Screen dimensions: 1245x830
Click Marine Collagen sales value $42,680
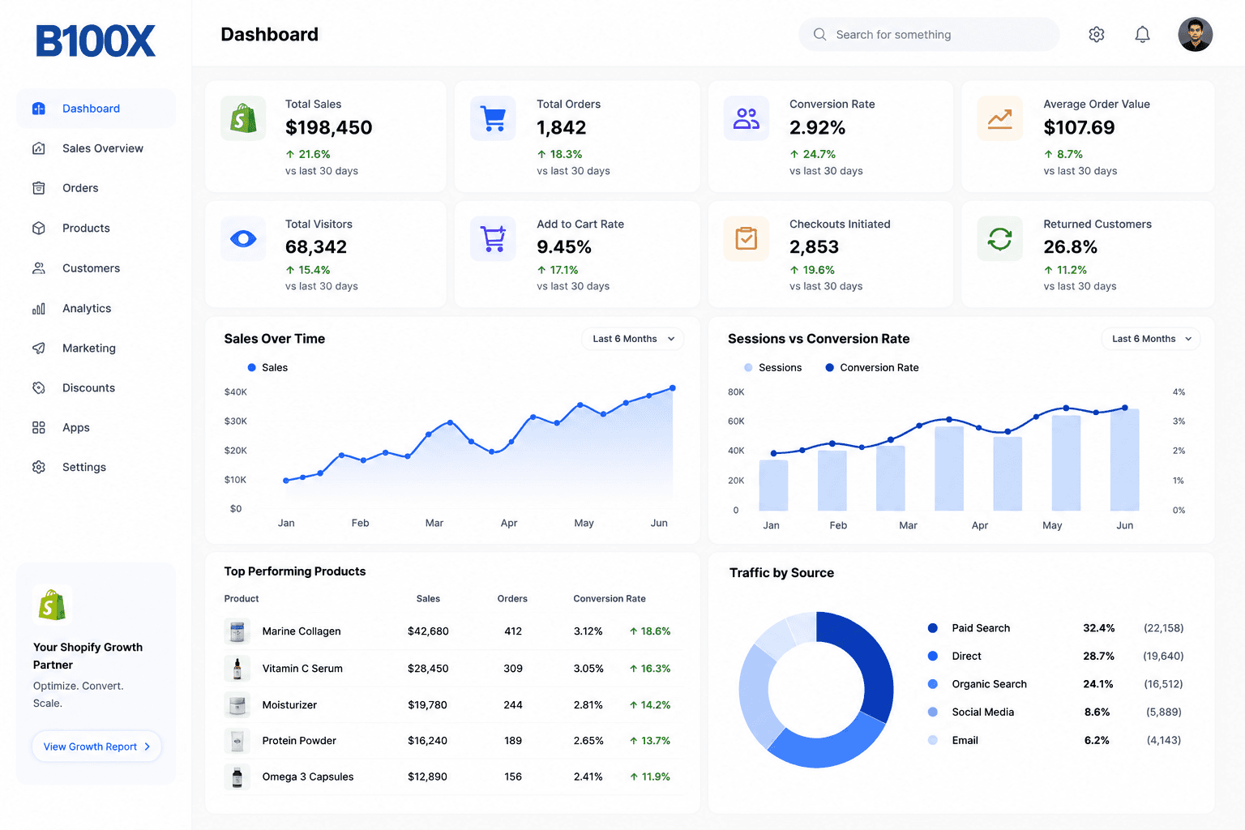point(428,631)
